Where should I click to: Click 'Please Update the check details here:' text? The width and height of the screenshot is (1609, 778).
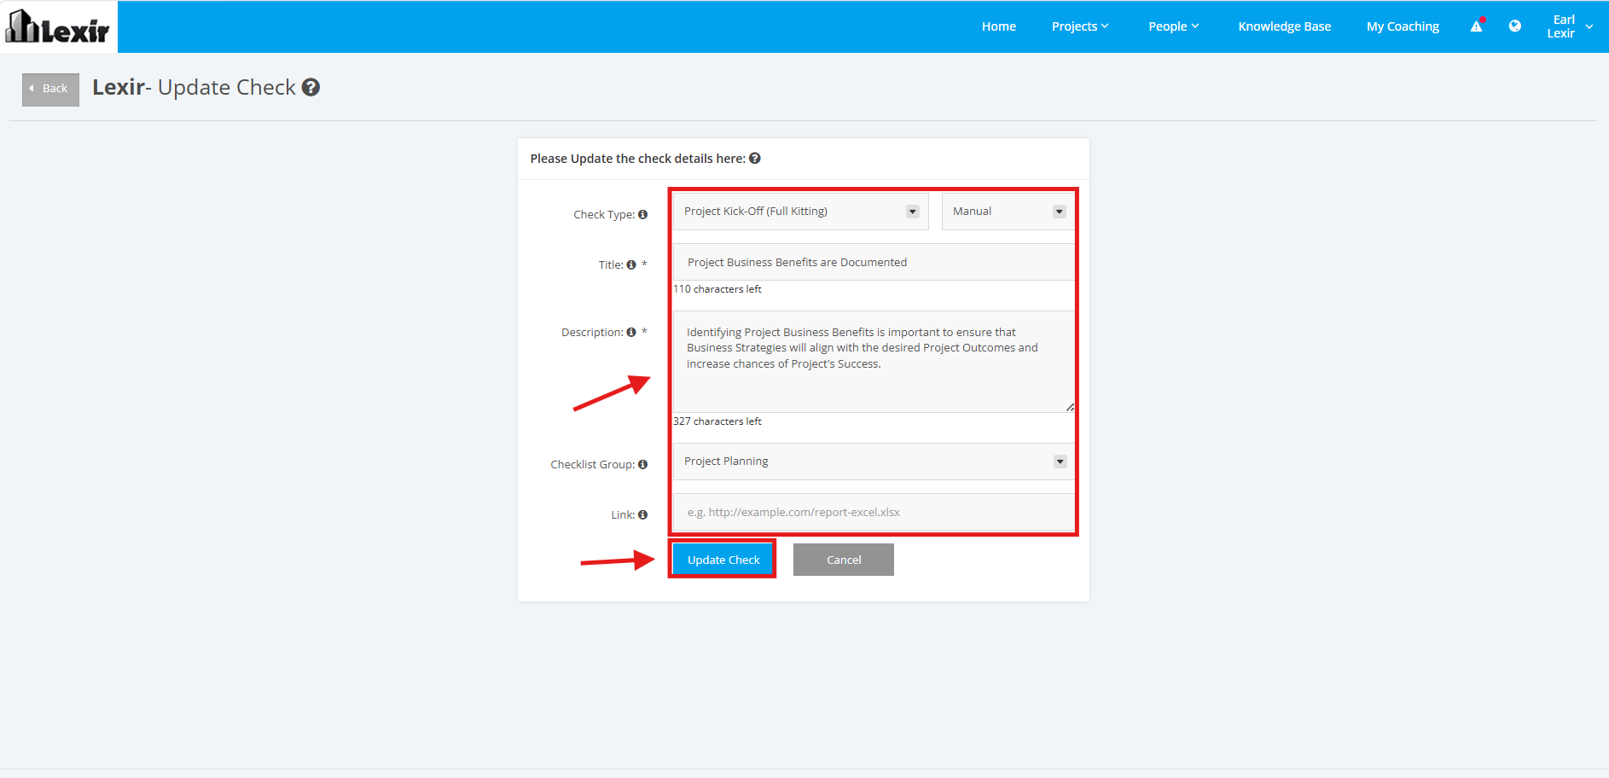(637, 159)
